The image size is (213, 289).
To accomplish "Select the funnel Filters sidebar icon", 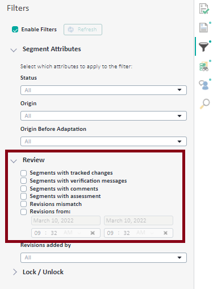I will coord(204,47).
